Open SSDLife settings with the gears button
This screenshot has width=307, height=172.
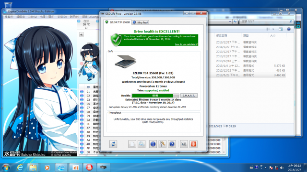(142, 144)
